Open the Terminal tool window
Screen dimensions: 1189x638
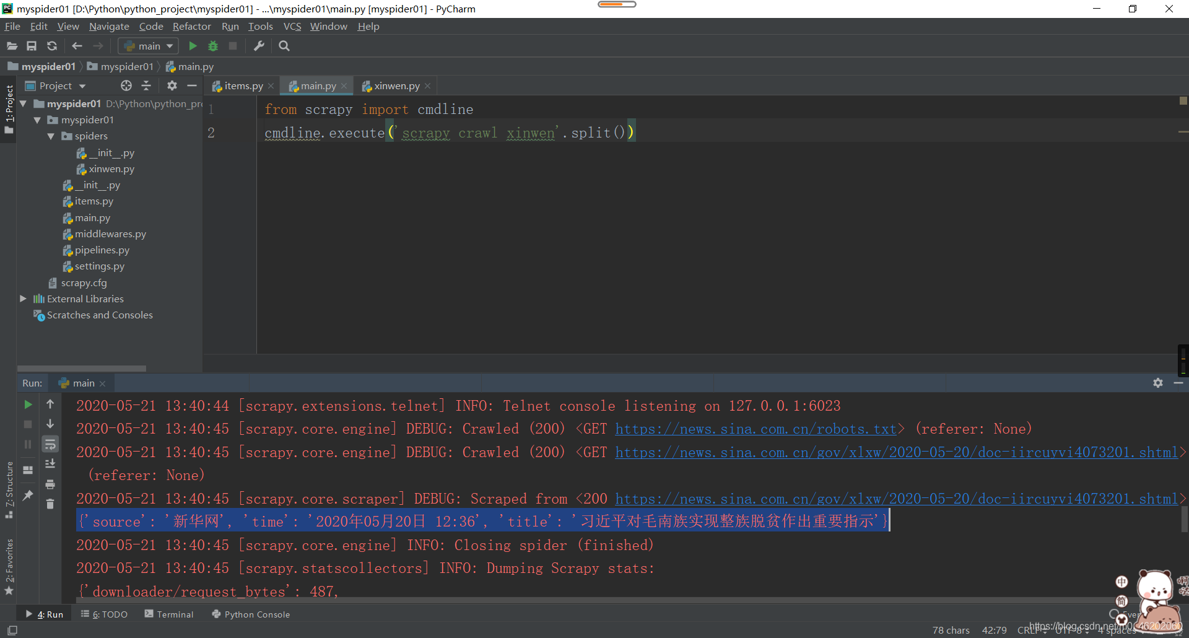click(169, 614)
